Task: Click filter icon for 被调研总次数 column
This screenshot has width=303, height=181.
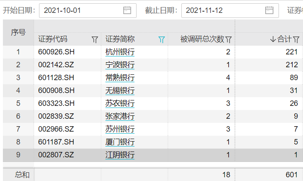Action: tap(228, 39)
